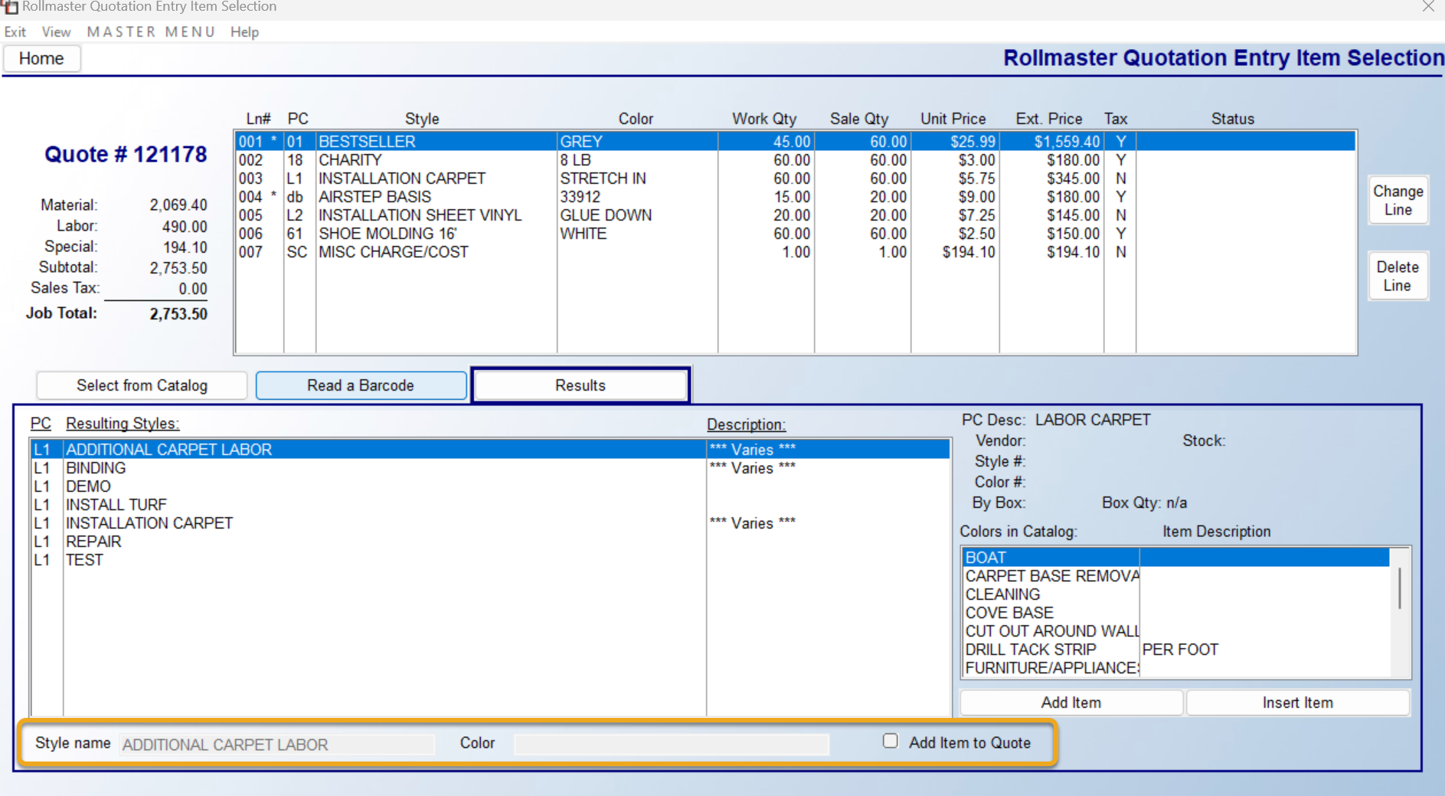Viewport: 1445px width, 796px height.
Task: Click the Delete Line button
Action: [1398, 276]
